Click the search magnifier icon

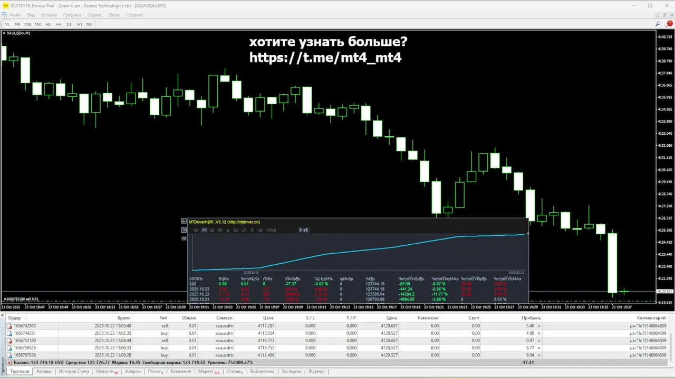[658, 24]
